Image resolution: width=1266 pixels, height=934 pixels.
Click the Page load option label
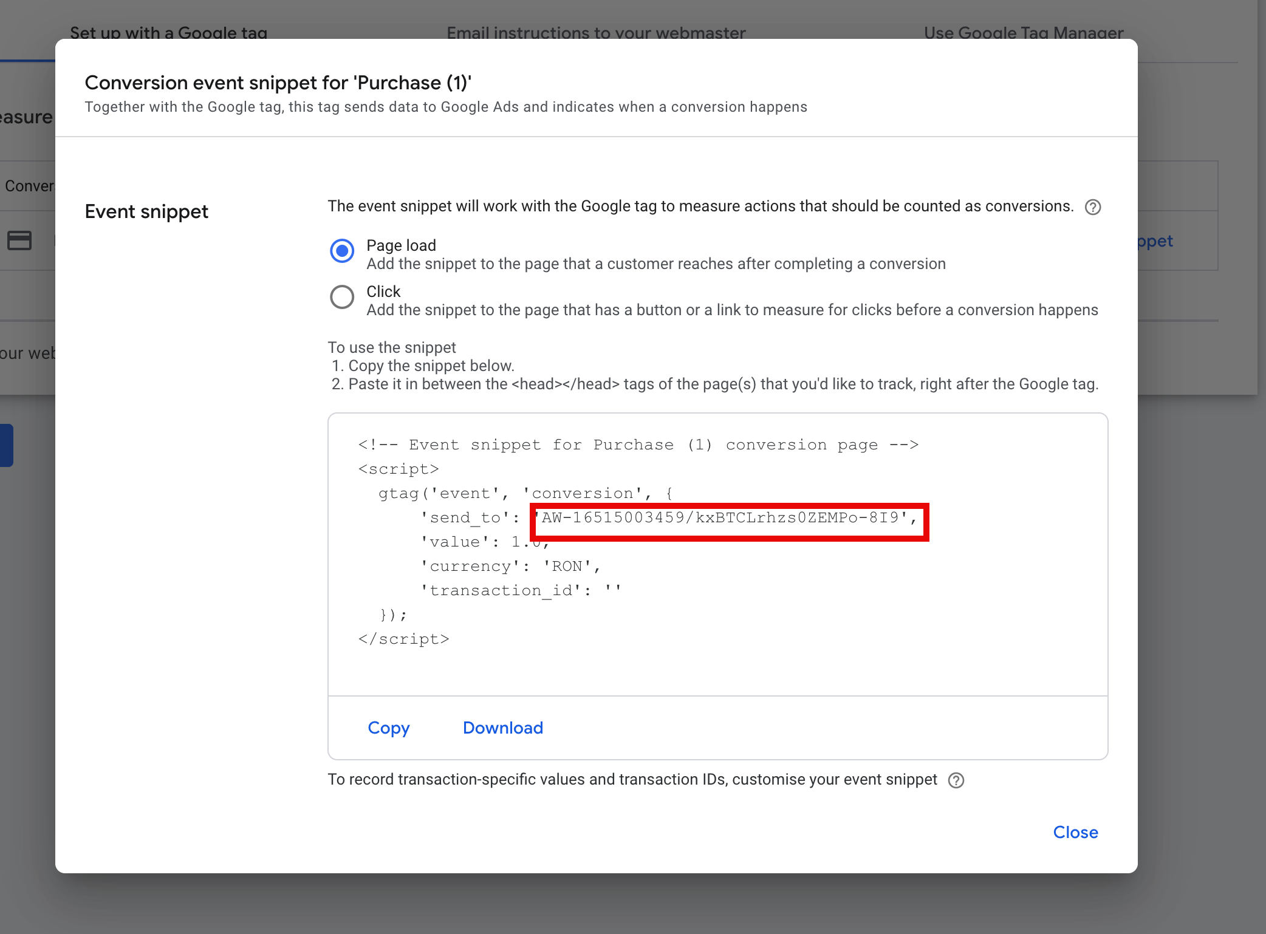pyautogui.click(x=401, y=245)
